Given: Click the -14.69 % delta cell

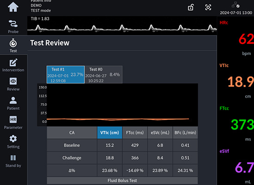Looking at the screenshot, I should coord(135,171).
